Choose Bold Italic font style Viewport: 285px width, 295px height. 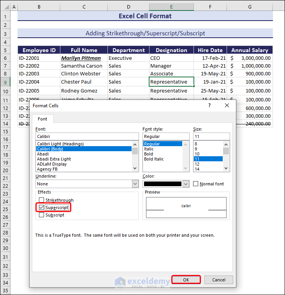(x=163, y=159)
